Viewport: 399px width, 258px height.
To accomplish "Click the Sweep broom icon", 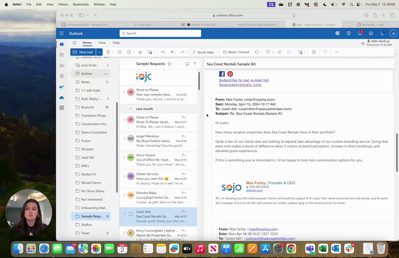I will pos(140,52).
